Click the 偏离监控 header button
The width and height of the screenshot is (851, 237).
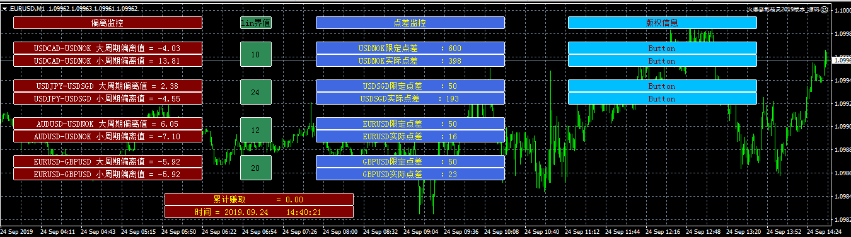(108, 23)
